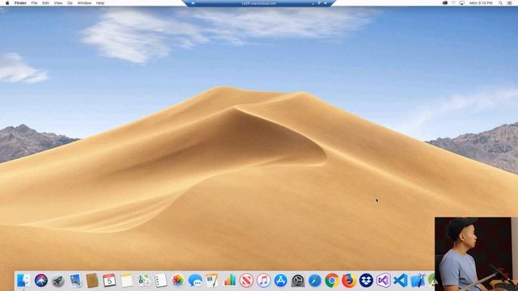This screenshot has width=518, height=291.
Task: Open the Apple menu
Action: click(7, 3)
